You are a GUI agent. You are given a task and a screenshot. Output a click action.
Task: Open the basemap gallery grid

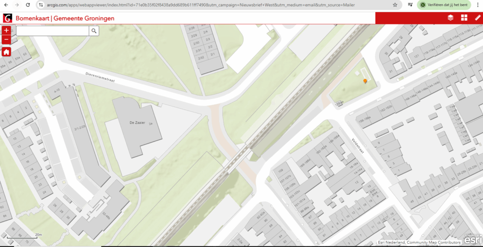(x=464, y=18)
